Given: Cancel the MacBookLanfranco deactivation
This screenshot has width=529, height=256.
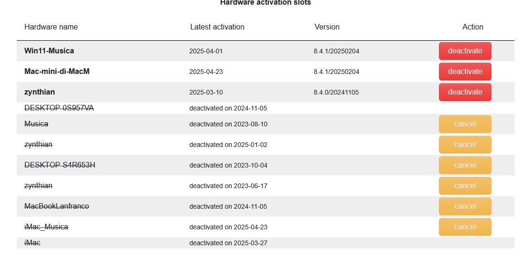Looking at the screenshot, I should (465, 206).
